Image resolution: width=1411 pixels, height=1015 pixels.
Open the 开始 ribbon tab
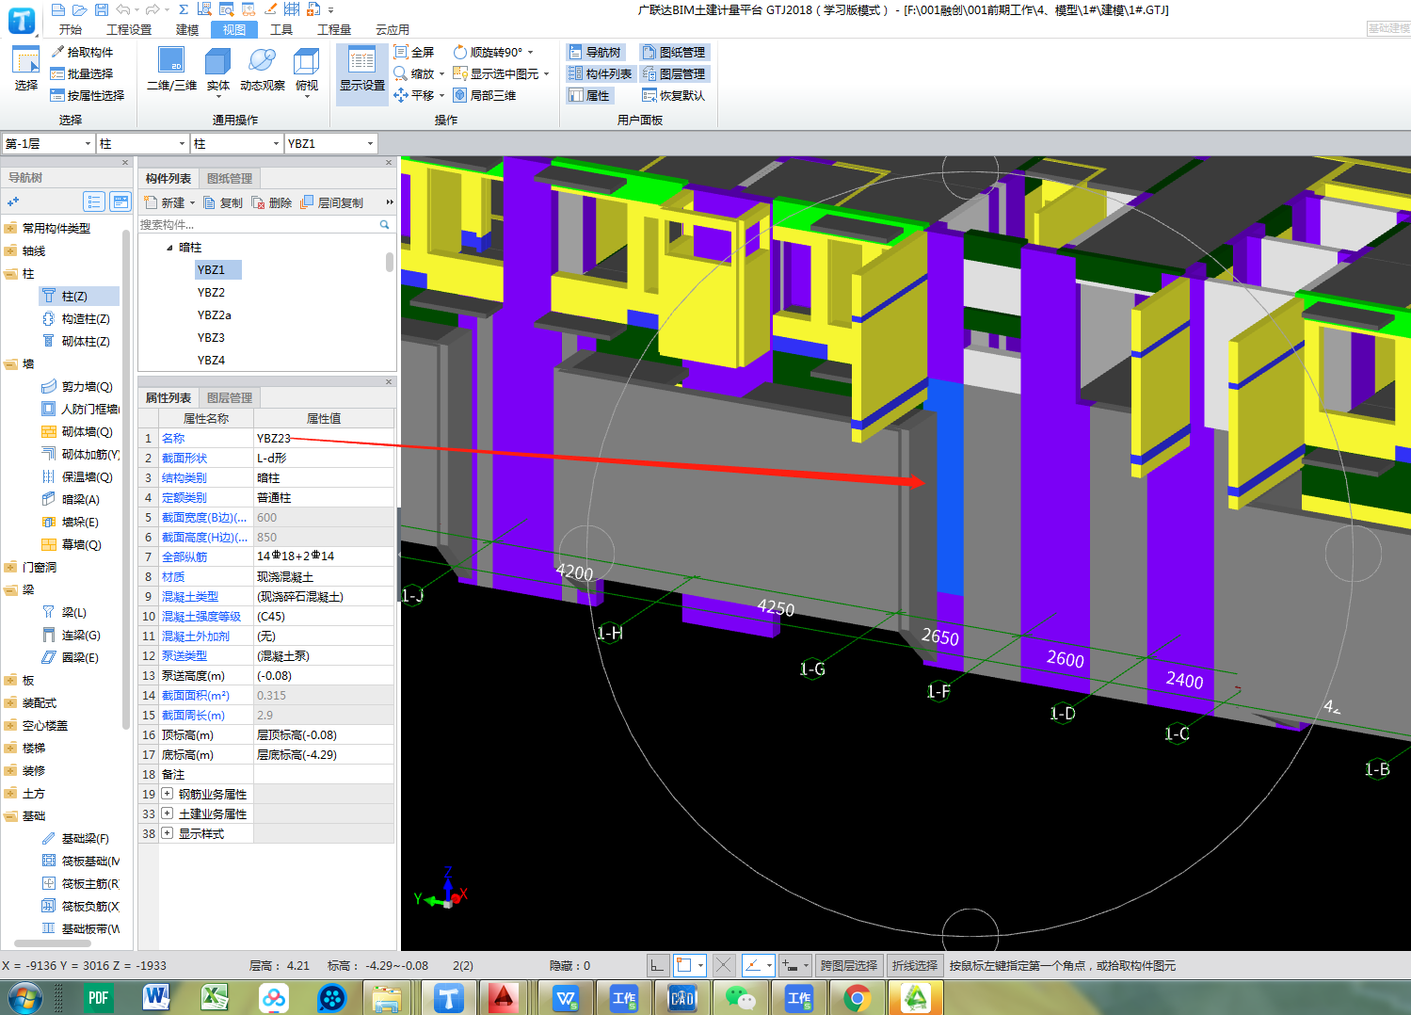[71, 29]
